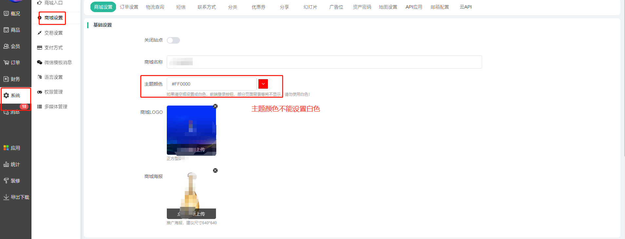Open the 订单 orders cart icon
Viewport: 625px width, 239px height.
coord(6,63)
